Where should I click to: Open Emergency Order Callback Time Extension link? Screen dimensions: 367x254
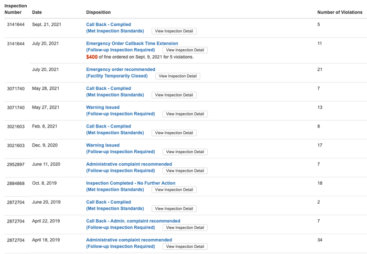(x=132, y=44)
